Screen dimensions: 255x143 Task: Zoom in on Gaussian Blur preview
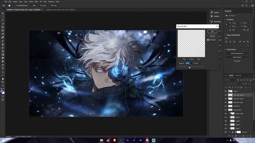coord(198,59)
